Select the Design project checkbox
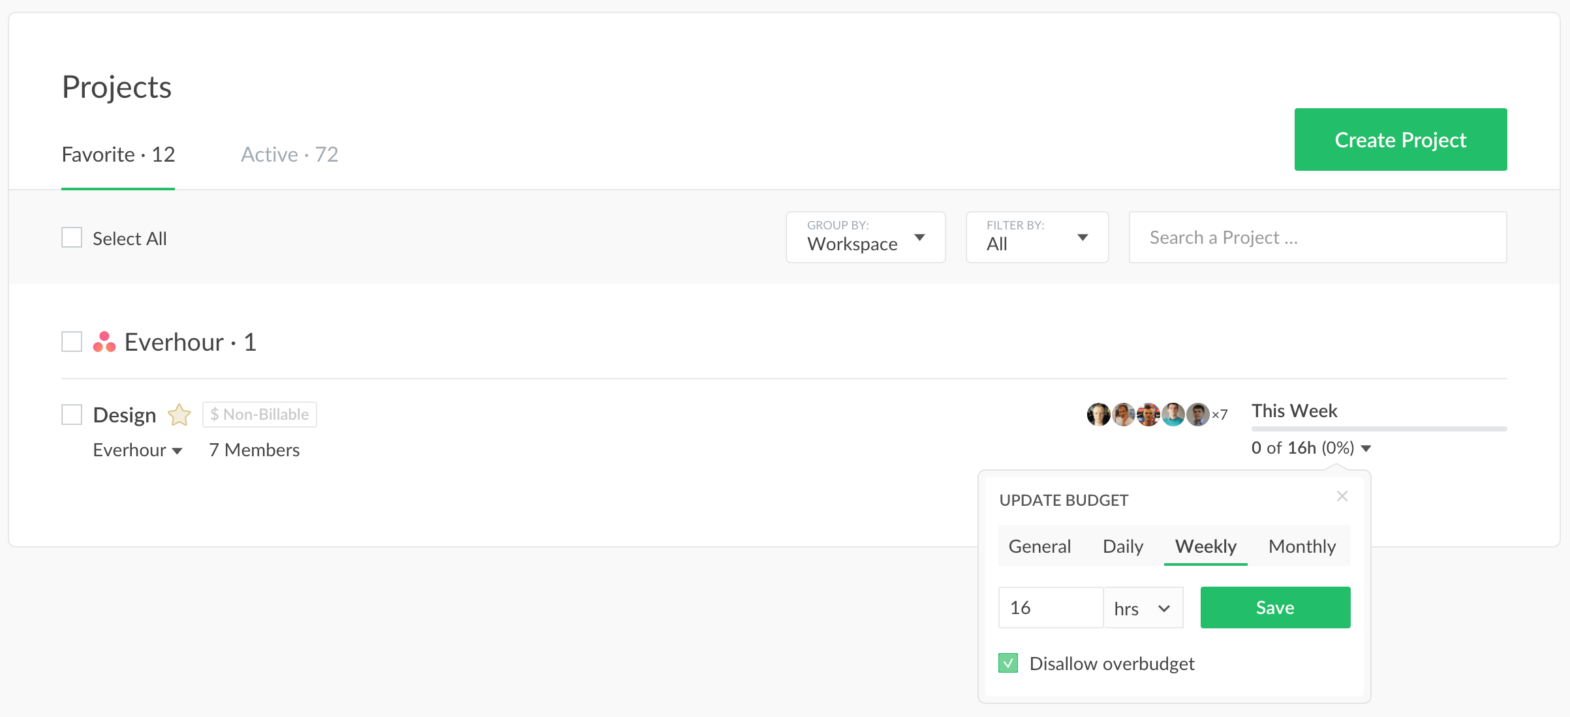 pos(72,415)
